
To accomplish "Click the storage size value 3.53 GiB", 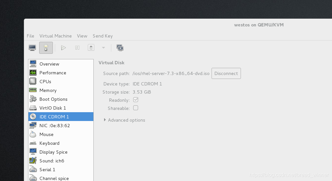I will point(142,92).
